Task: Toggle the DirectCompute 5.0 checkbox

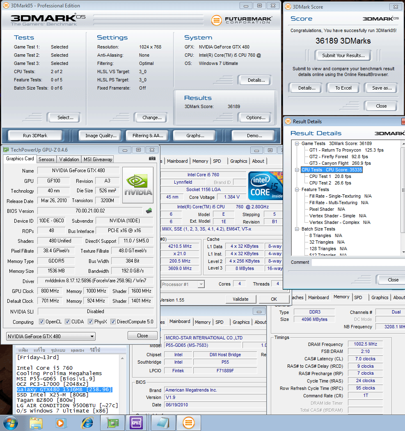Action: 113,322
